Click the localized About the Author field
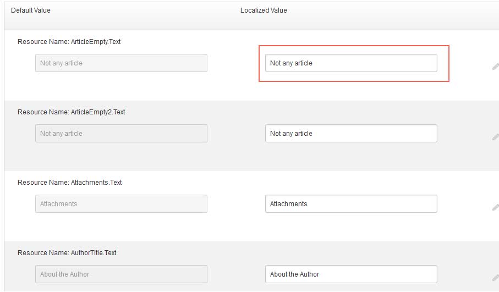This screenshot has width=499, height=292. pos(351,274)
